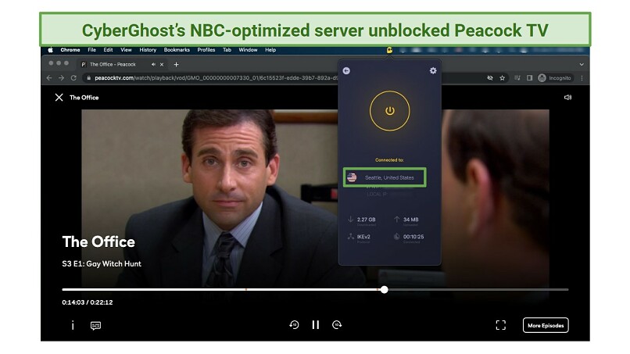Open the media control icon in toolbar
The width and height of the screenshot is (630, 354).
[517, 78]
